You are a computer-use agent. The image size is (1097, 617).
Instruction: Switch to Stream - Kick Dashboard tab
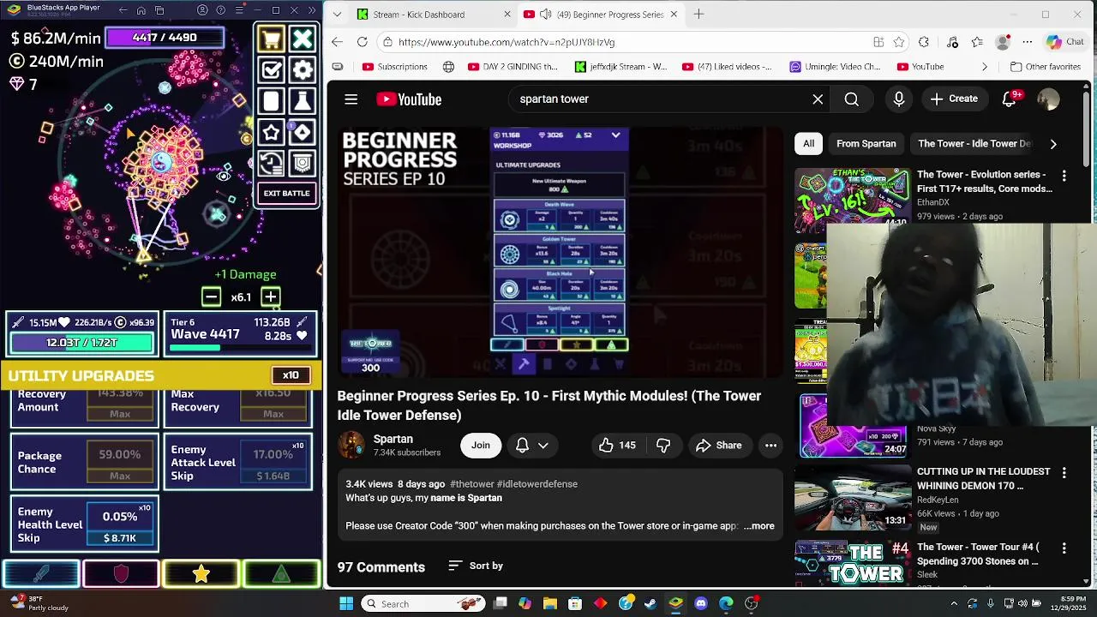point(433,14)
